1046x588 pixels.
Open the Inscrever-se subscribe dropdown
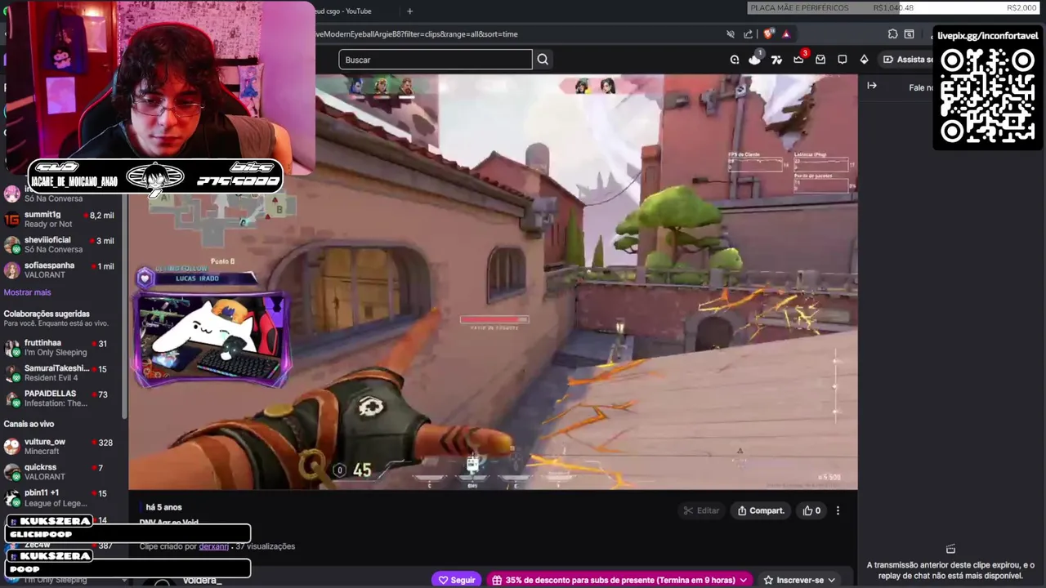tap(799, 580)
